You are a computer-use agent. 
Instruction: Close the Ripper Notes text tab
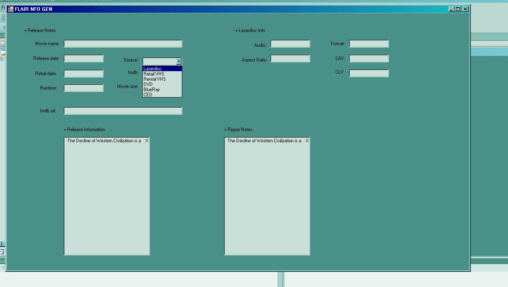coord(307,141)
